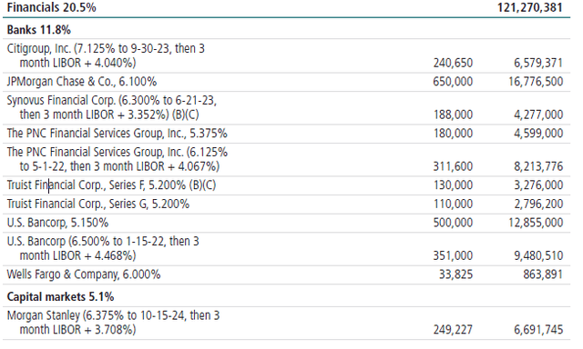
Task: Click the Capital markets 5.1% subheading
Action: (60, 296)
